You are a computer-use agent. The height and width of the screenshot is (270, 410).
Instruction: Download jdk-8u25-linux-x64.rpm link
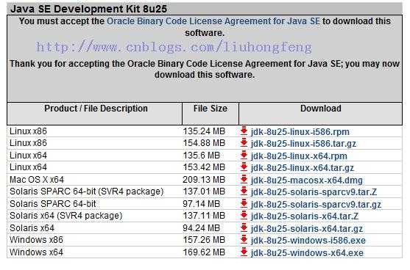pyautogui.click(x=299, y=156)
